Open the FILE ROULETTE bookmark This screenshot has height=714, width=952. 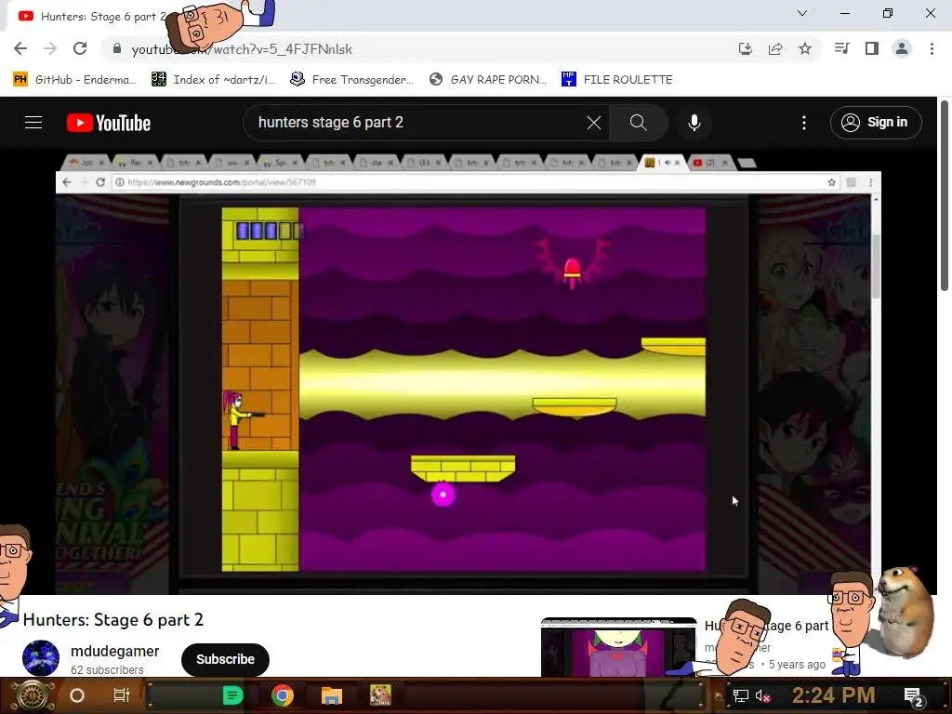click(617, 80)
